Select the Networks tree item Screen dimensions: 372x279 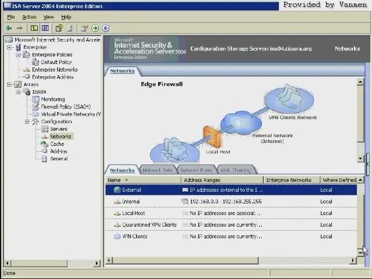[x=60, y=137]
